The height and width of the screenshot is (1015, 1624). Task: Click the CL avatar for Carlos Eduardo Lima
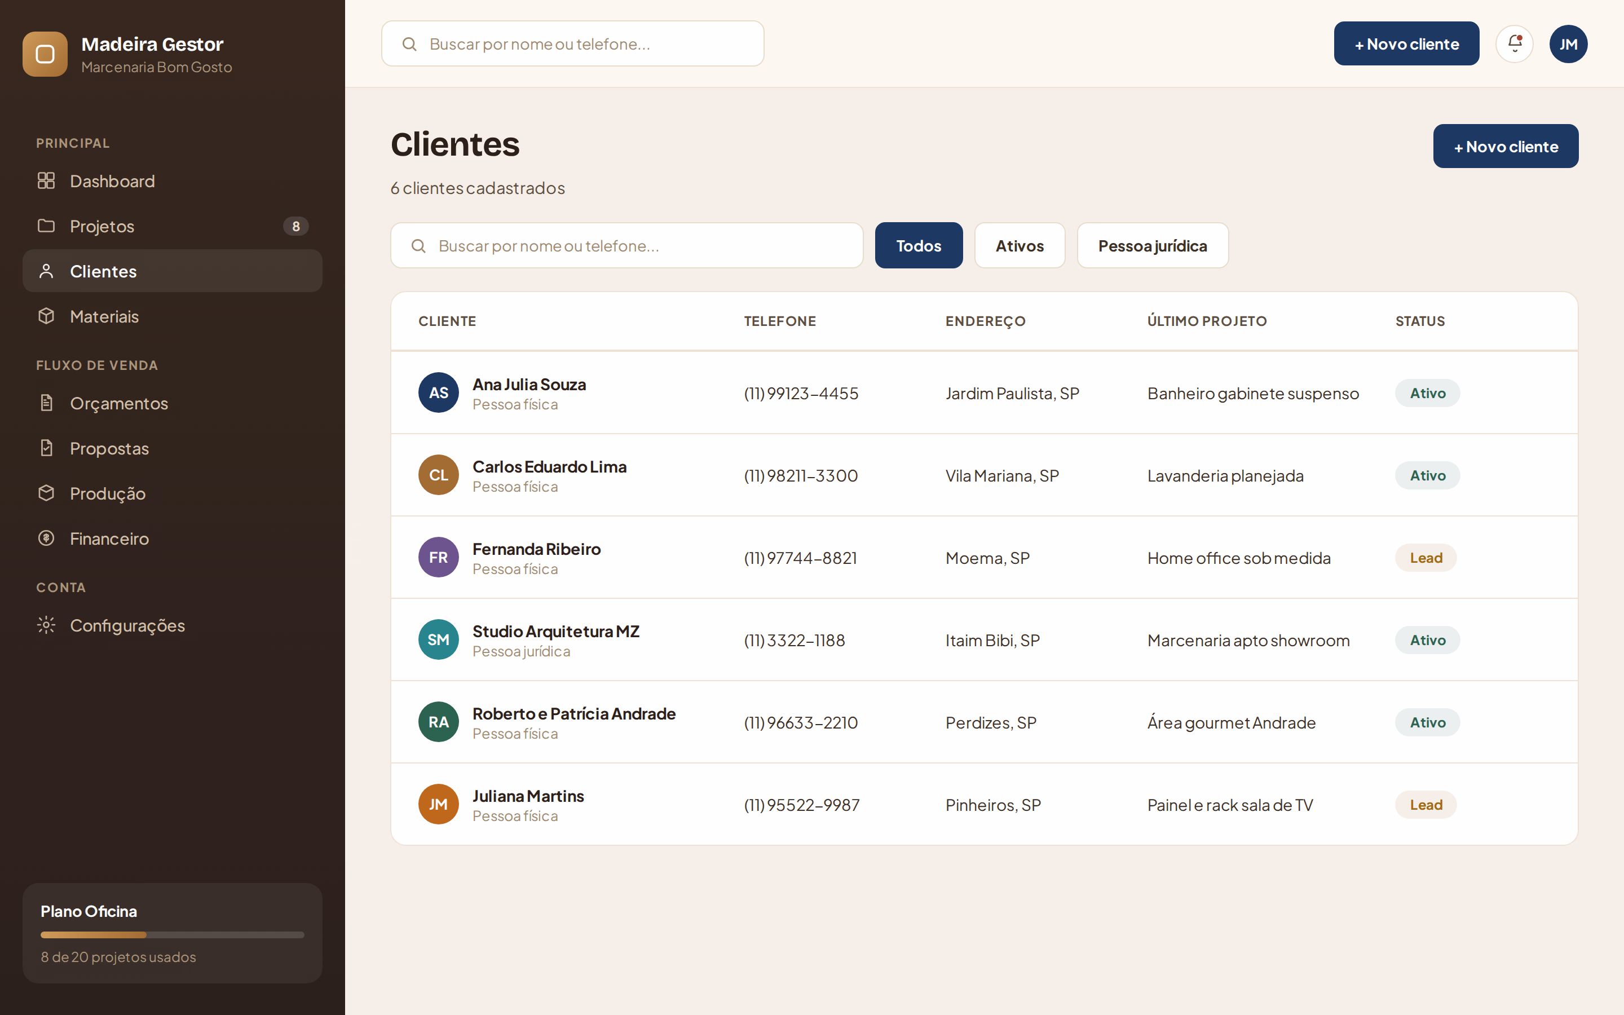pos(438,475)
